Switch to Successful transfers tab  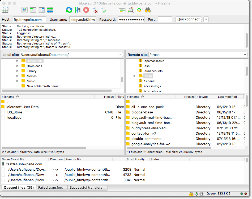point(86,187)
